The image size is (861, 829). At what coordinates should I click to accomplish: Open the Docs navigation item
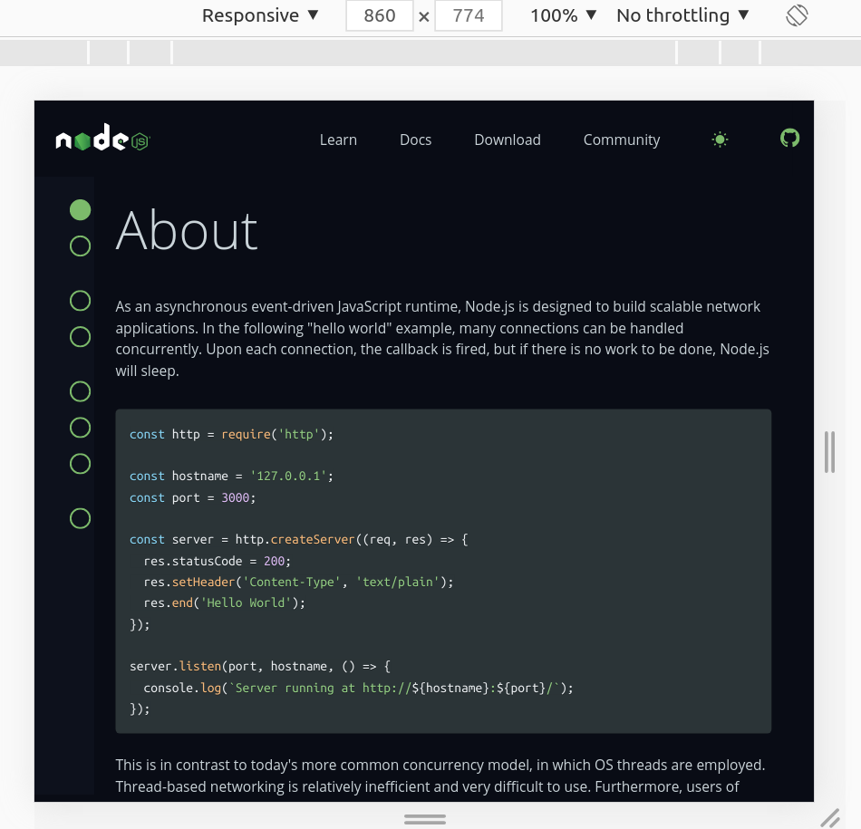(416, 140)
